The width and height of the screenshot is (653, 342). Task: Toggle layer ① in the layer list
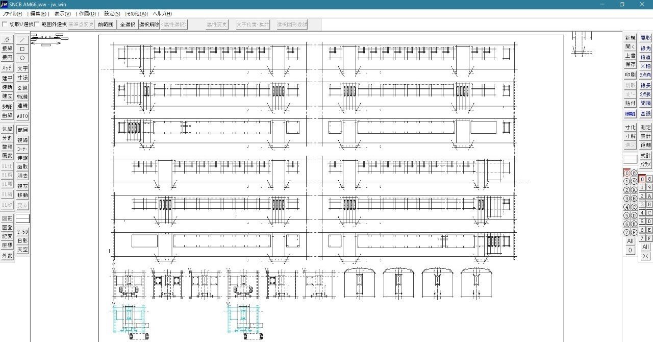(x=626, y=182)
